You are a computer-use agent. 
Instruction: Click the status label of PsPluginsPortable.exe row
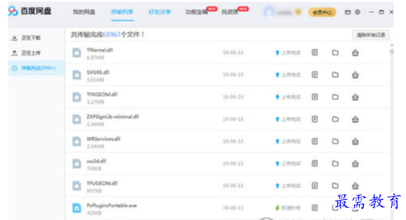click(x=287, y=208)
